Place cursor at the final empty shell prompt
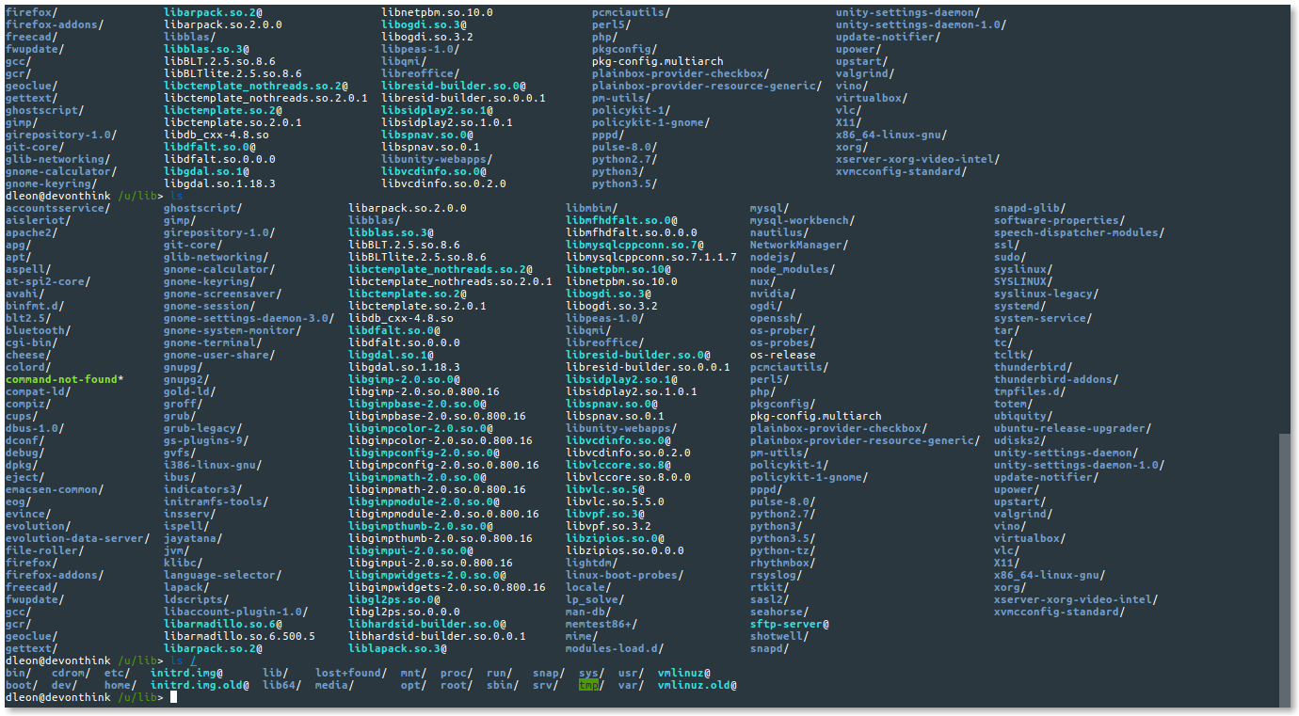 pos(174,697)
